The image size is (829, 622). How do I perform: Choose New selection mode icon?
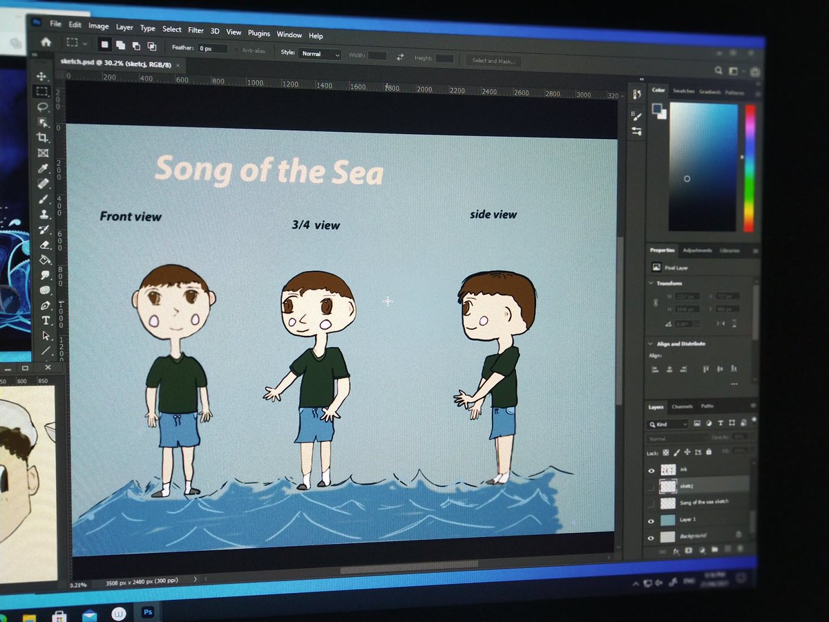[105, 44]
